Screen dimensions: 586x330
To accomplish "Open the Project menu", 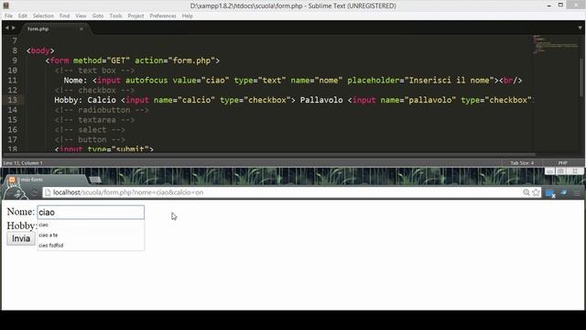I will coord(136,16).
